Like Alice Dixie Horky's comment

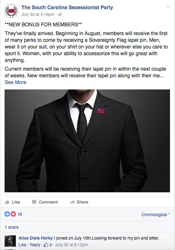point(22,245)
